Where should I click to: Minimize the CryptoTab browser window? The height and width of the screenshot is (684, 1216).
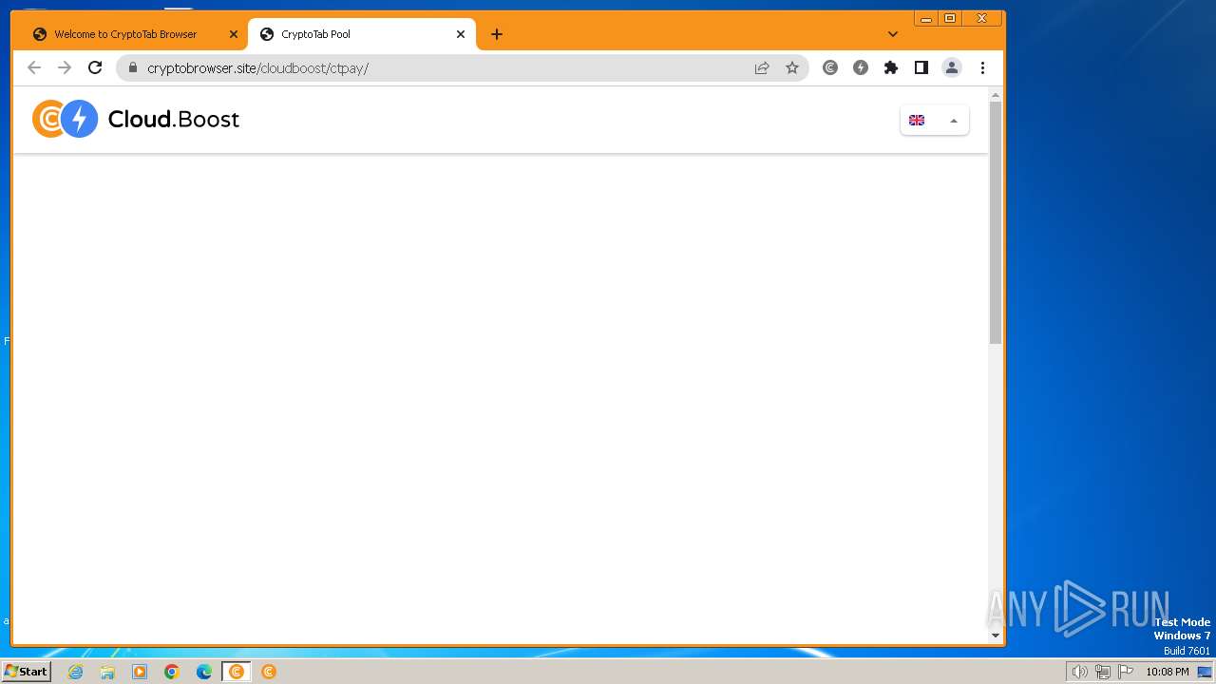pyautogui.click(x=926, y=18)
